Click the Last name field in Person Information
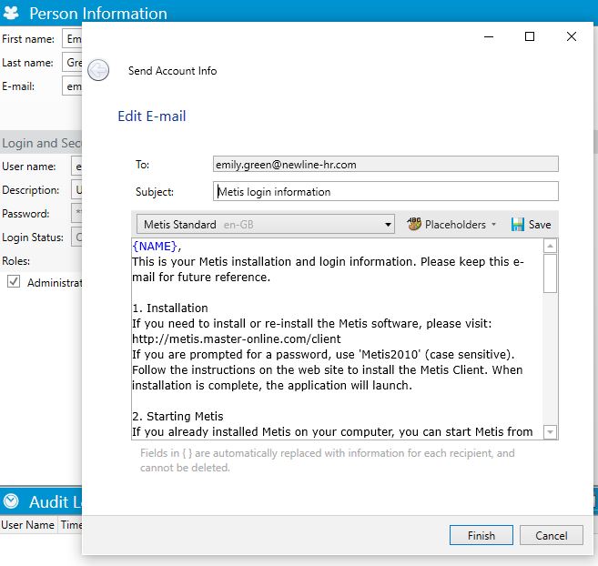Image resolution: width=598 pixels, height=566 pixels. (72, 62)
